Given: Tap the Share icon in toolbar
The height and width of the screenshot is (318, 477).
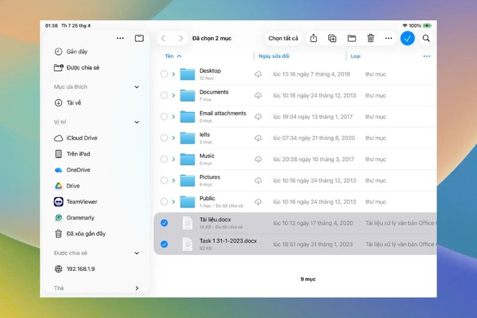Looking at the screenshot, I should (x=314, y=38).
